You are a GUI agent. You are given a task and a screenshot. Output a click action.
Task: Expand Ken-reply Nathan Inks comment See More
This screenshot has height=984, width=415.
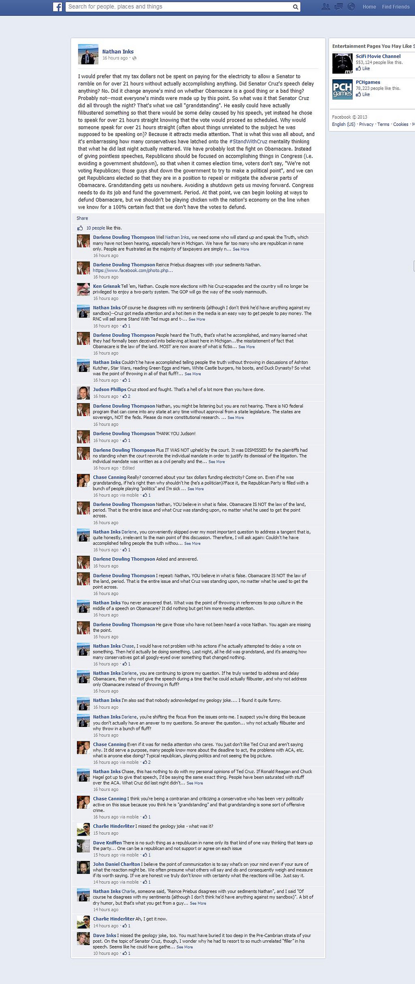[x=197, y=320]
